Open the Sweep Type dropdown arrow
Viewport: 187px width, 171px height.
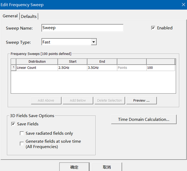coord(94,42)
